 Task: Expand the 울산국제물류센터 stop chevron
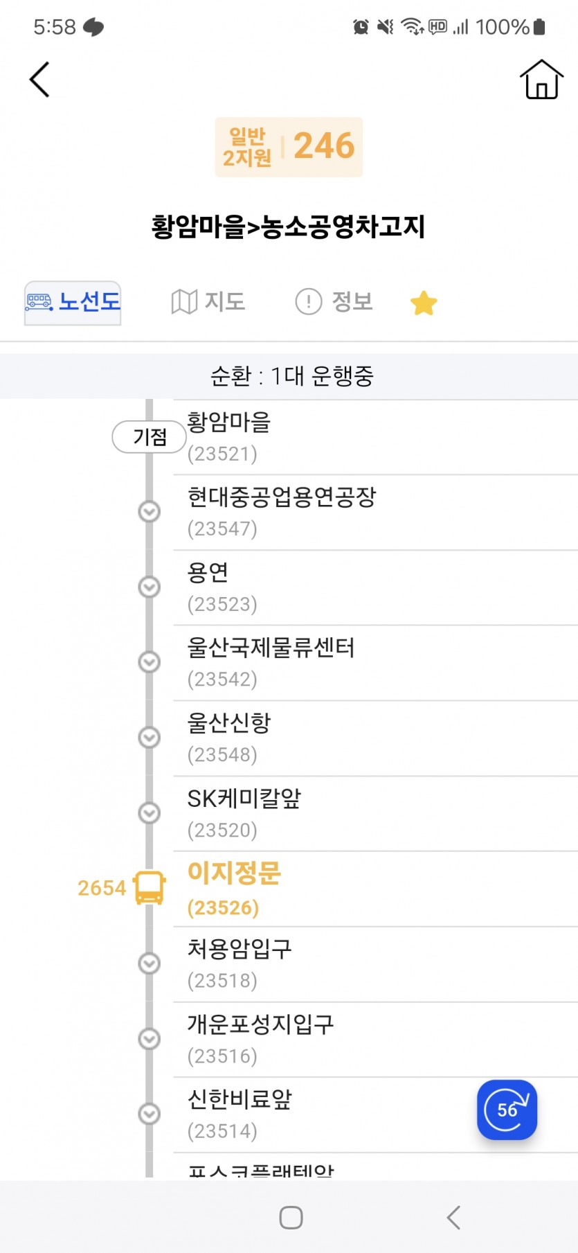point(150,662)
